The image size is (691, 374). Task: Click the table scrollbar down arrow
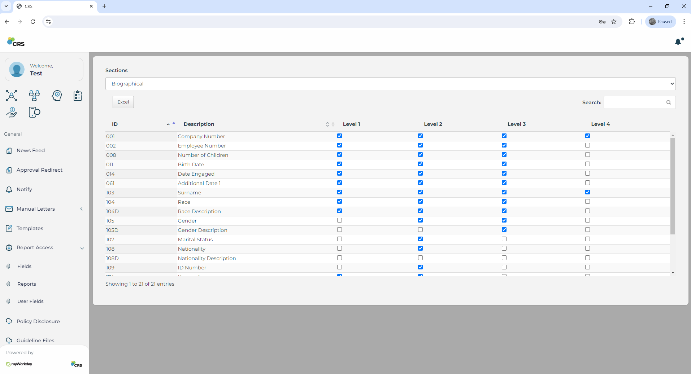point(673,273)
